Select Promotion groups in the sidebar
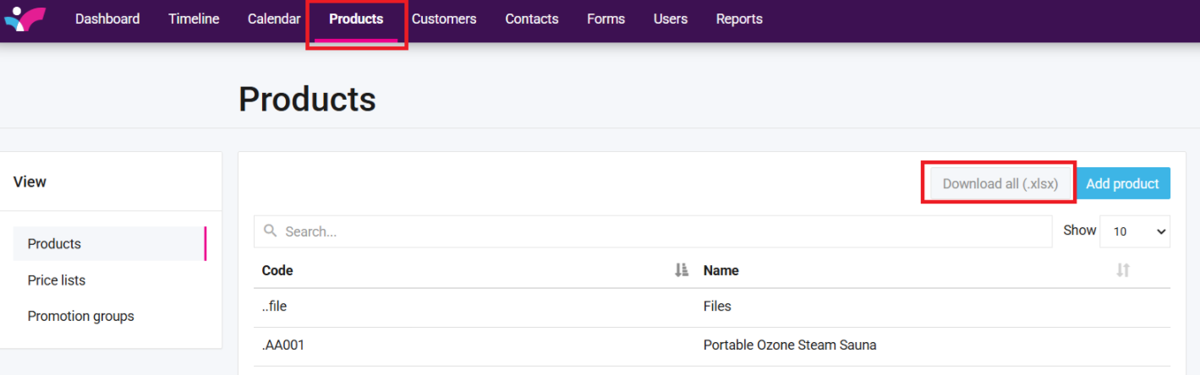This screenshot has height=375, width=1200. (x=81, y=317)
